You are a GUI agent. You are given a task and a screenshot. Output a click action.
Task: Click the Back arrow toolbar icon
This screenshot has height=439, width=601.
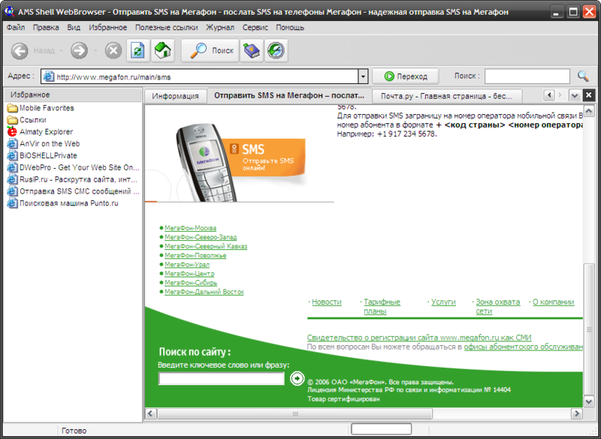click(x=20, y=50)
